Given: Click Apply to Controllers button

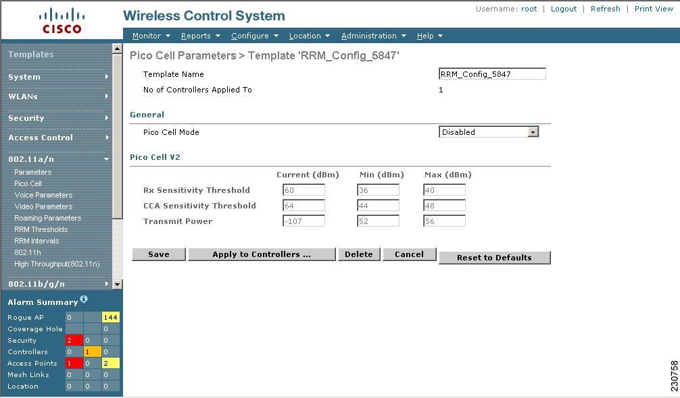Looking at the screenshot, I should [x=262, y=254].
